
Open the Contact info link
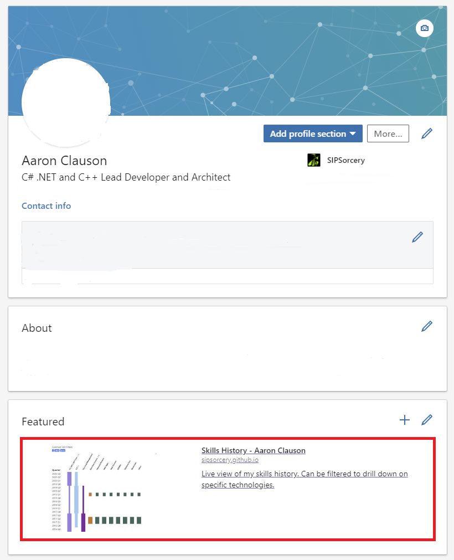[x=47, y=205]
